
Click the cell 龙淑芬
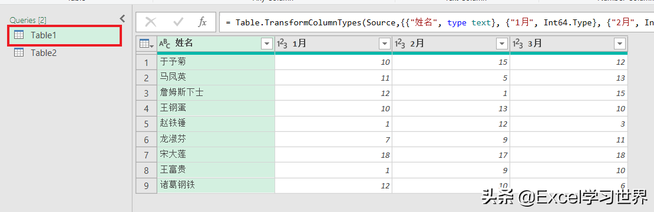point(216,140)
